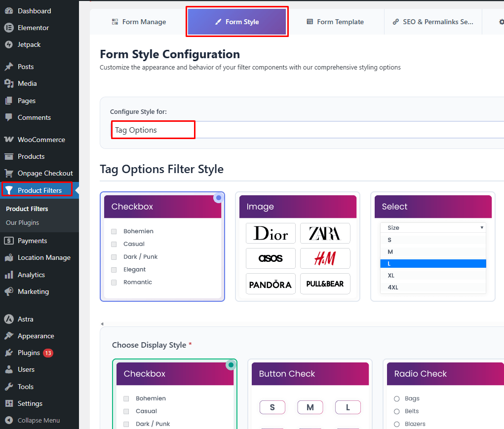Select the Button Check display style card
Screen dimensions: 504x429
coord(310,395)
